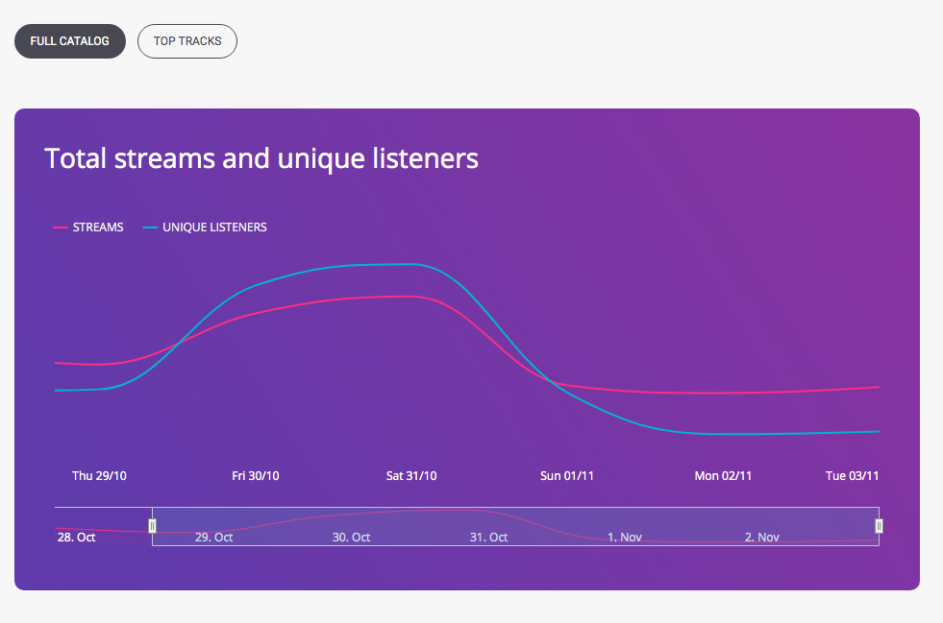Click the Fri 30/10 axis label
This screenshot has height=623, width=943.
pyautogui.click(x=256, y=476)
